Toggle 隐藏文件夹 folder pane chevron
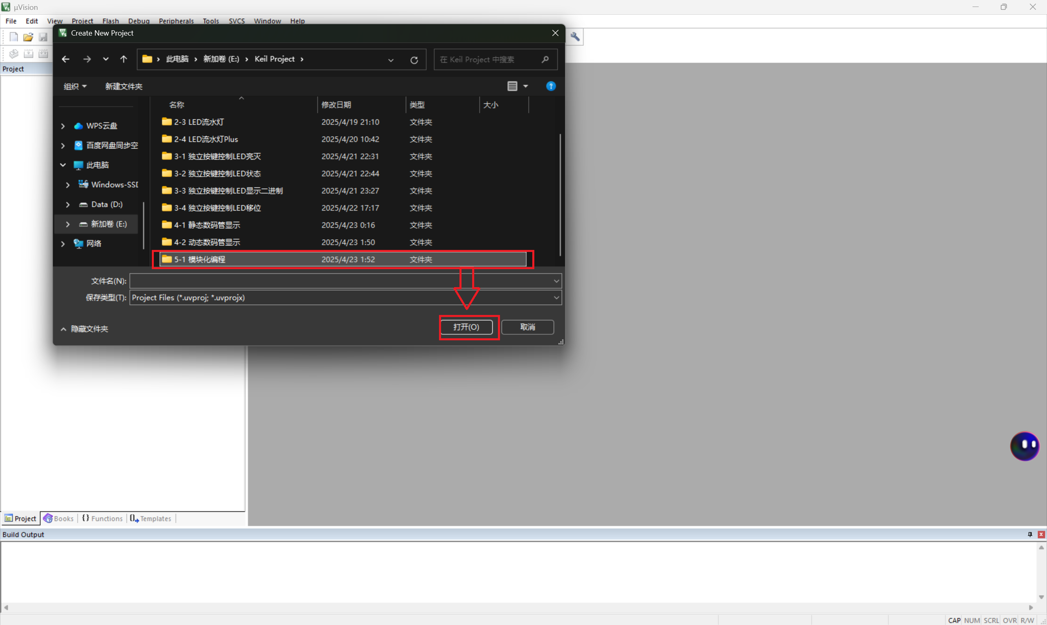This screenshot has height=625, width=1047. point(63,329)
